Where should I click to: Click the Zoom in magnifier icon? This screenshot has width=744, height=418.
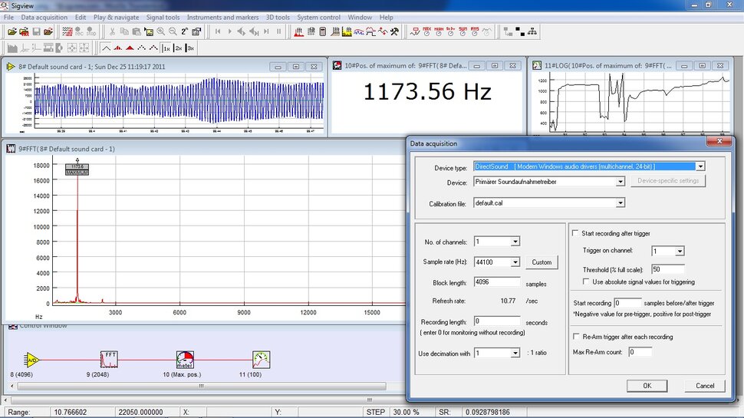point(161,31)
